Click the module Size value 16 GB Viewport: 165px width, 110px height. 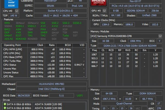106,41
